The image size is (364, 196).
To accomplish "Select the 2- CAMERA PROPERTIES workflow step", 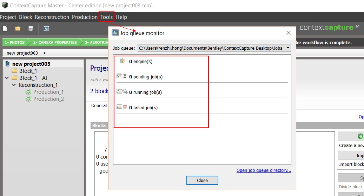I will (55, 42).
